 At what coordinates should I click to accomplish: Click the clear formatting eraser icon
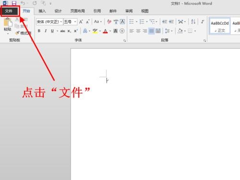[x=109, y=22]
